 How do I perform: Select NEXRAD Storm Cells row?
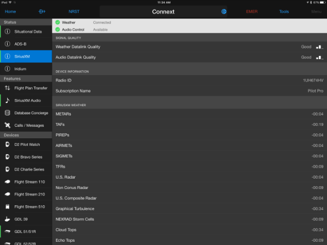(x=190, y=219)
